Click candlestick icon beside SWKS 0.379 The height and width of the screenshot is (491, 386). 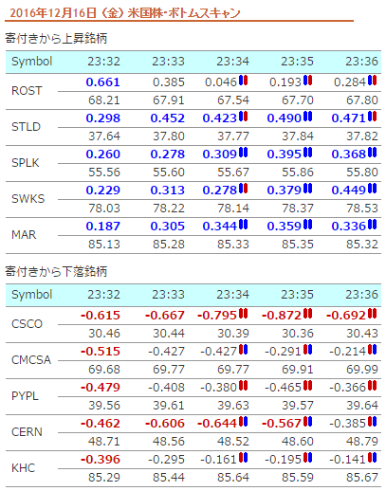click(x=307, y=189)
